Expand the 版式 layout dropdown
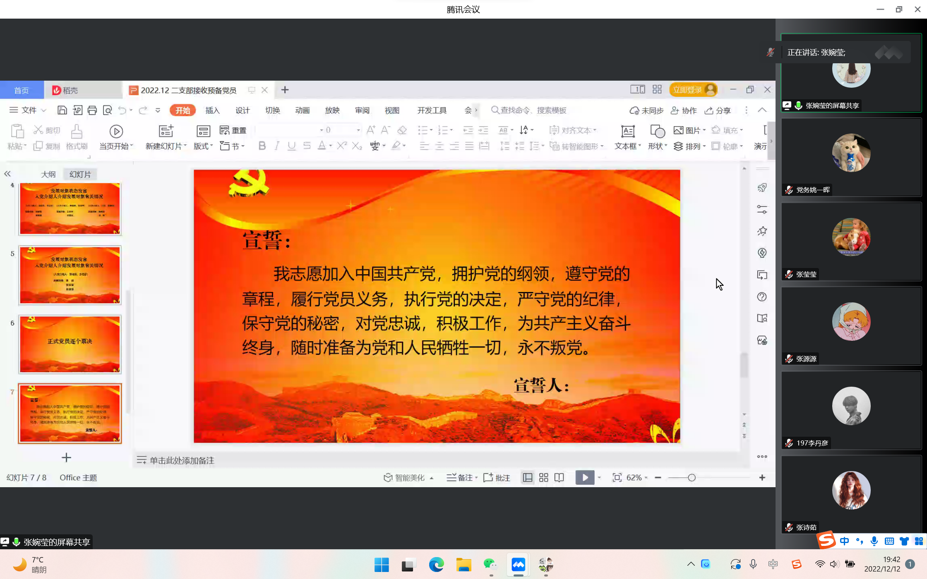This screenshot has height=579, width=927. coord(211,146)
